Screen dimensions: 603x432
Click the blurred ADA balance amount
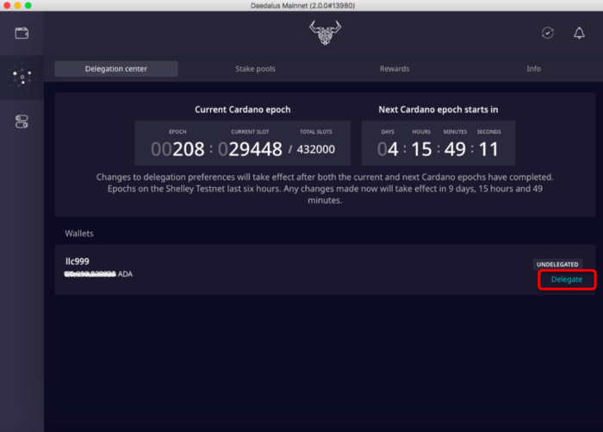tap(90, 274)
